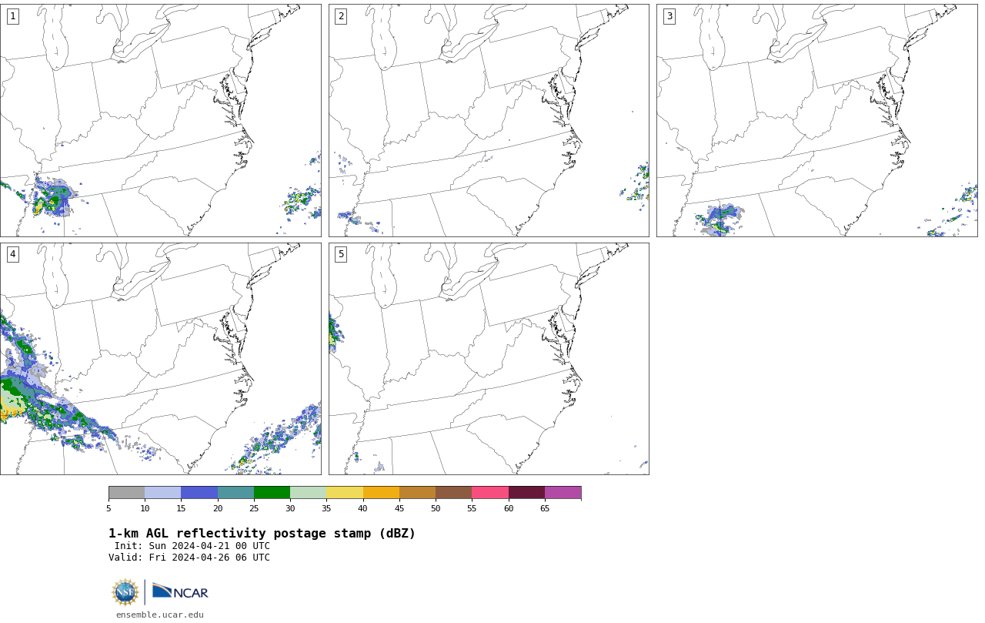Open ensemble member 5 reflectivity map

coord(489,359)
